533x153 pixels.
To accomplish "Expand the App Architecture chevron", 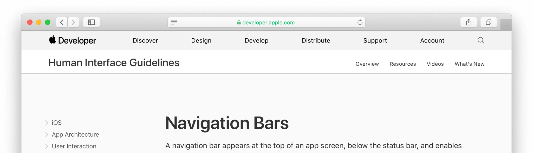I will [47, 135].
